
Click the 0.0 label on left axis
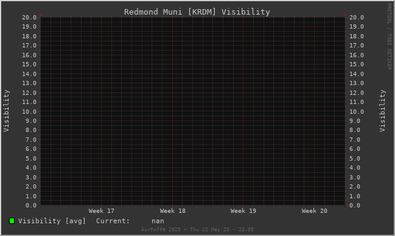click(31, 206)
